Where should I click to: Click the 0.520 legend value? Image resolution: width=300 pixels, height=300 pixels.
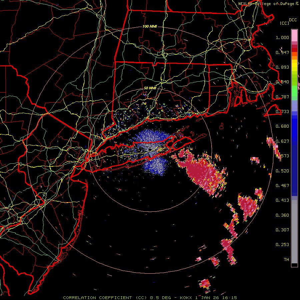pyautogui.click(x=282, y=171)
